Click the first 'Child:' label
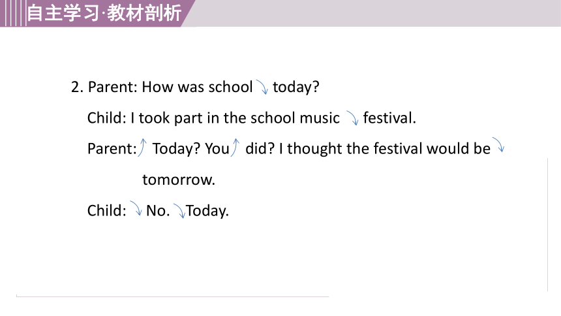 tap(106, 118)
